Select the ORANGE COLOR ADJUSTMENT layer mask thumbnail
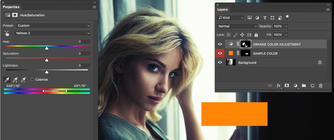The height and width of the screenshot is (140, 334). pos(246,44)
